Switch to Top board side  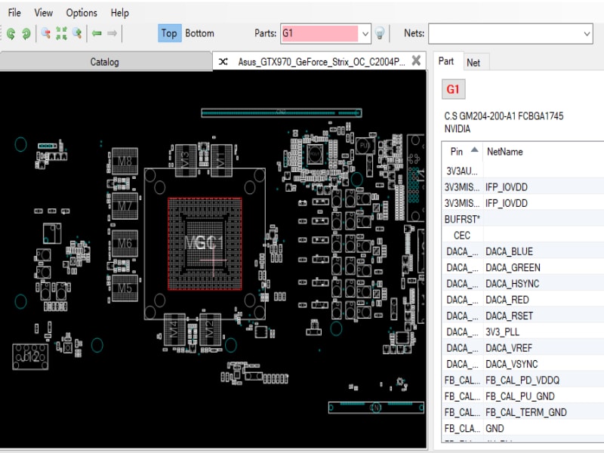tap(169, 33)
